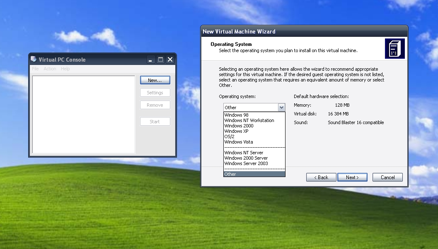The image size is (438, 249).
Task: Click the New... button in Console
Action: pos(155,80)
